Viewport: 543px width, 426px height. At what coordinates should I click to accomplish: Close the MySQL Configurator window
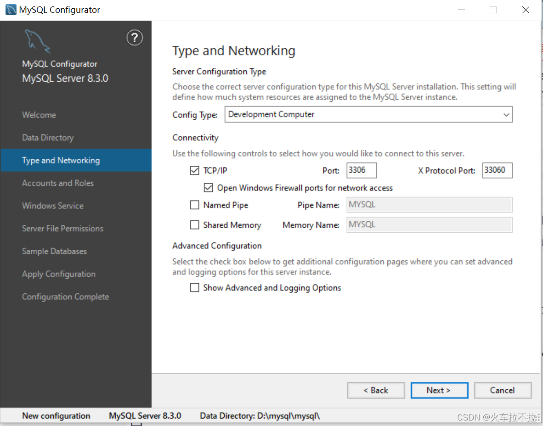pyautogui.click(x=526, y=10)
